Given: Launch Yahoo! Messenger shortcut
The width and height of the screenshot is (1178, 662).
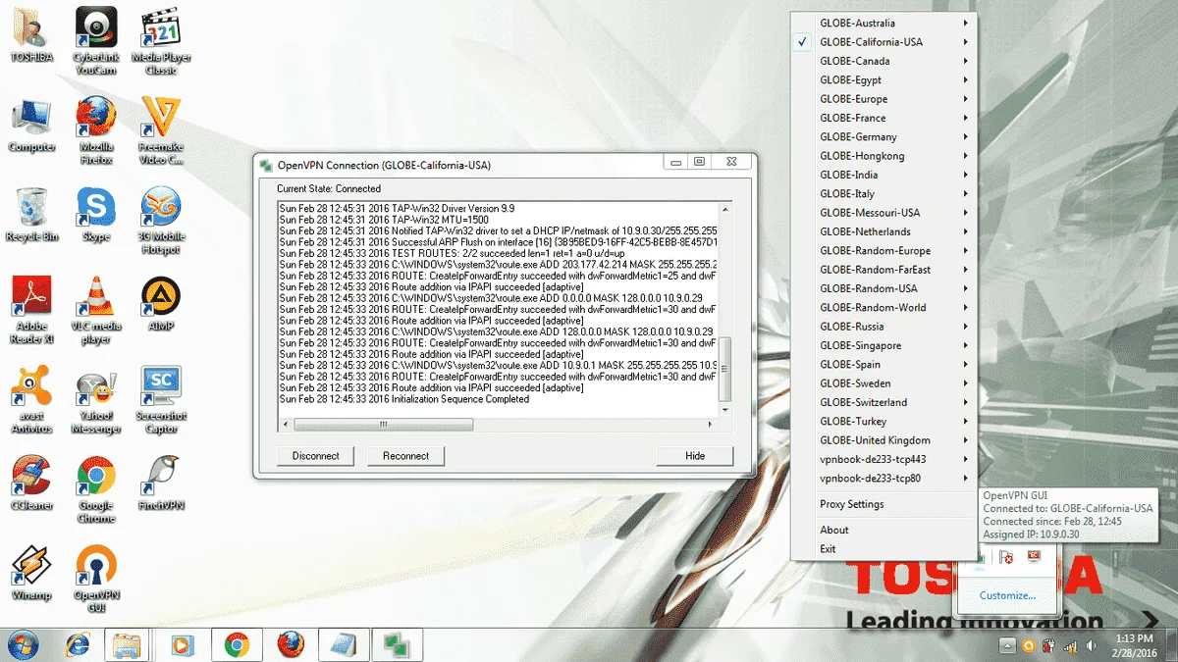Looking at the screenshot, I should click(96, 400).
